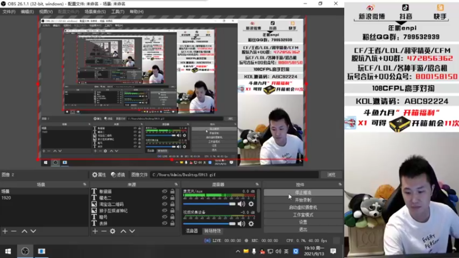Move selected scene up with arrow icon
Image resolution: width=459 pixels, height=258 pixels.
25,231
